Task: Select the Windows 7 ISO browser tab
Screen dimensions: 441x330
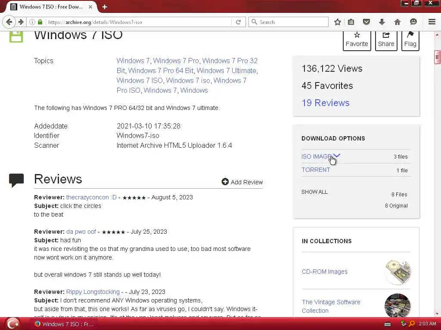Action: [51, 7]
